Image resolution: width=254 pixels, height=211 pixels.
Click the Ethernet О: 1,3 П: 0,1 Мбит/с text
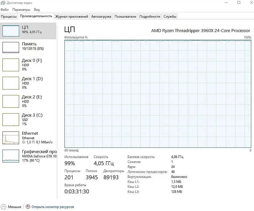37,142
